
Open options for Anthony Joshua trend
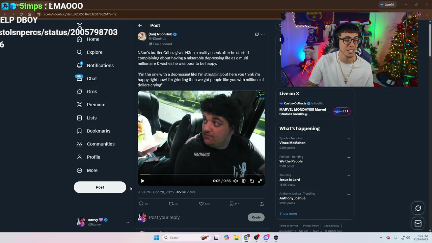point(348,194)
